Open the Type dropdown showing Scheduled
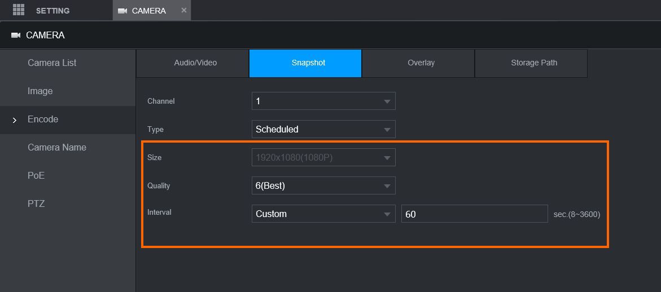The image size is (661, 292). click(x=323, y=129)
